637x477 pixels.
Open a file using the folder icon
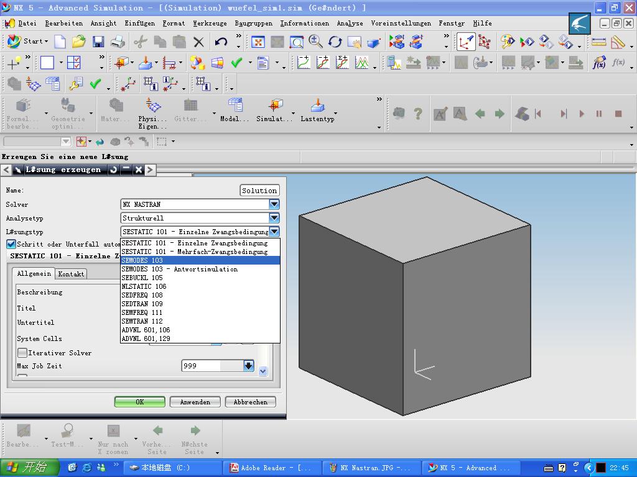pyautogui.click(x=79, y=42)
